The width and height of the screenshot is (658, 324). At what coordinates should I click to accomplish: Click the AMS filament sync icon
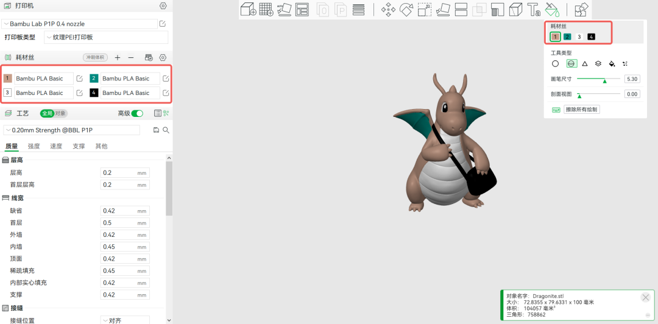coord(148,57)
